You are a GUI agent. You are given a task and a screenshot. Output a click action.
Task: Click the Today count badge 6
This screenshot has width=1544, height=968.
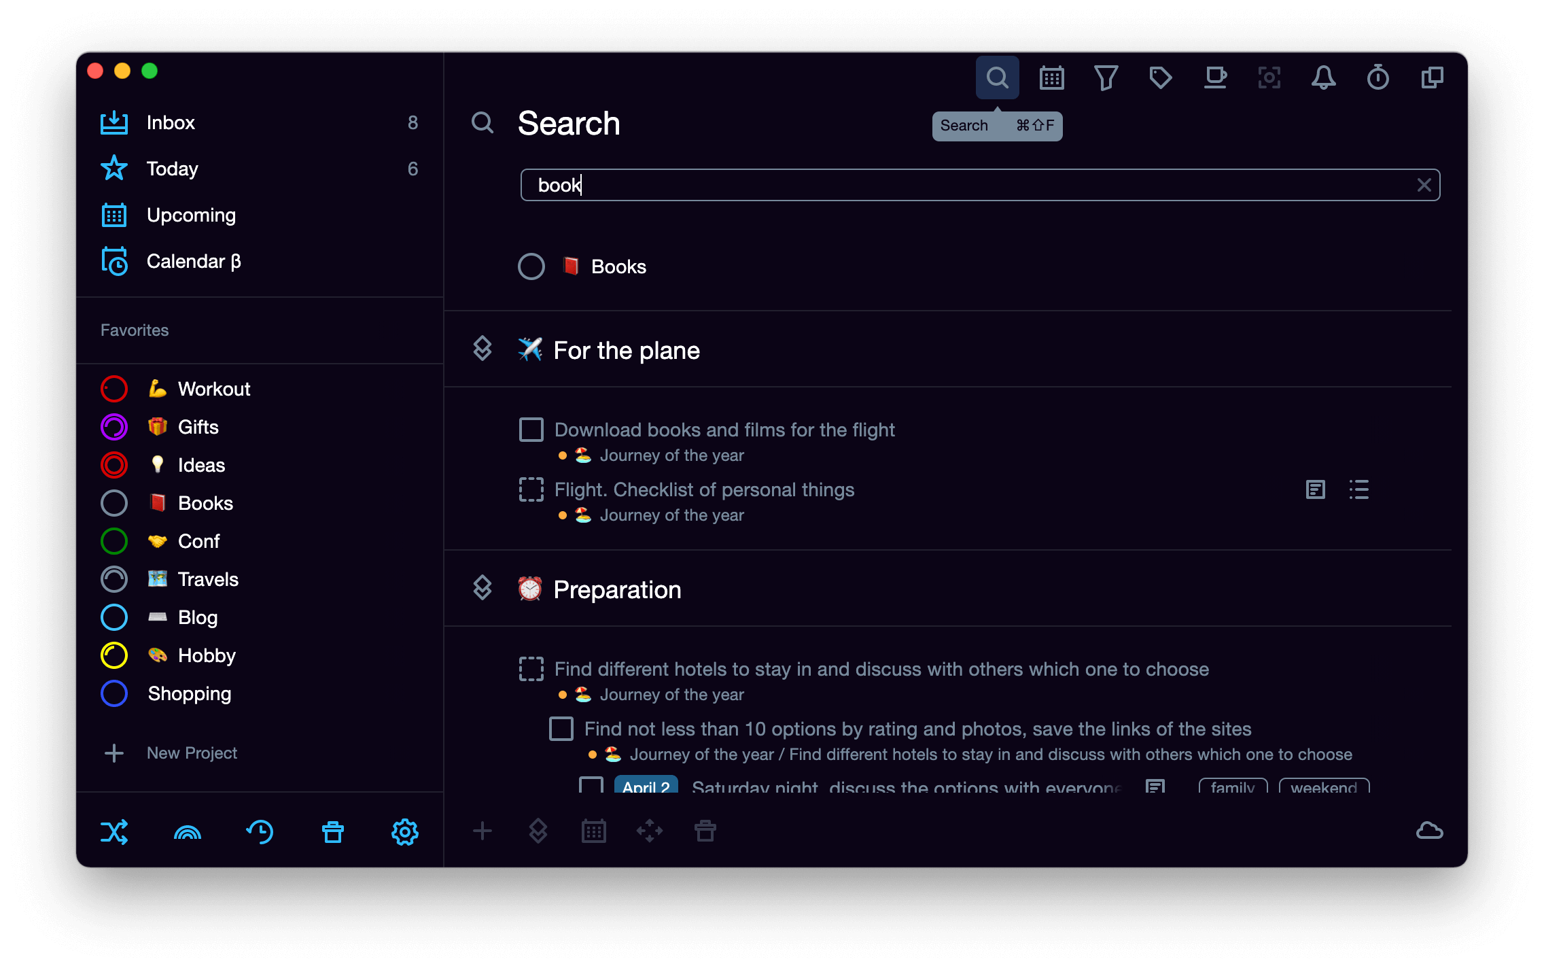coord(413,169)
